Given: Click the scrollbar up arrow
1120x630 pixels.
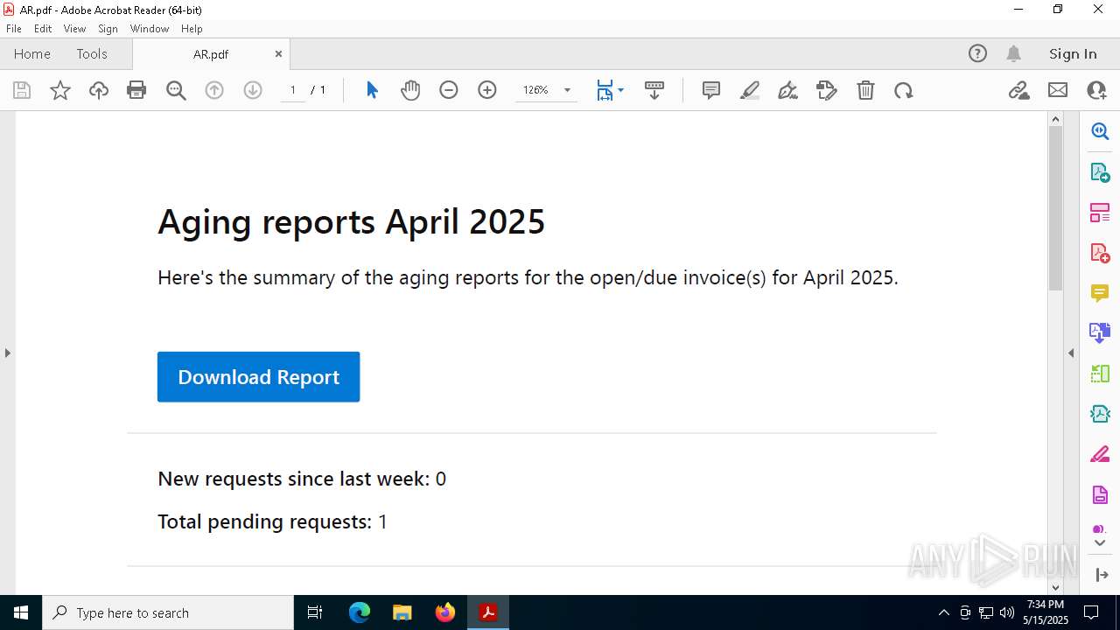Looking at the screenshot, I should (x=1055, y=119).
